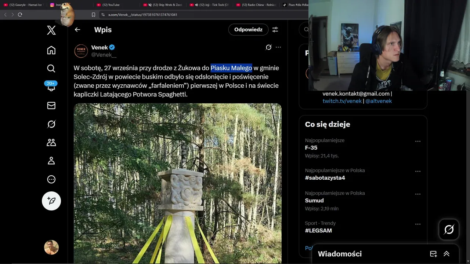470x264 pixels.
Task: Go to Home feed icon in sidebar
Action: (51, 50)
